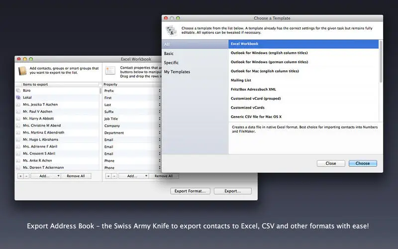Click the property table icon in Excel Workbook window

point(110,71)
